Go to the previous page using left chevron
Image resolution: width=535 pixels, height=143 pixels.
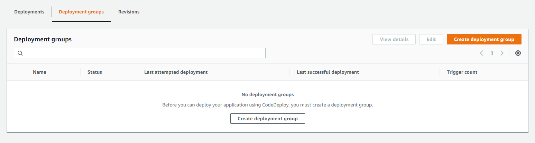point(481,53)
